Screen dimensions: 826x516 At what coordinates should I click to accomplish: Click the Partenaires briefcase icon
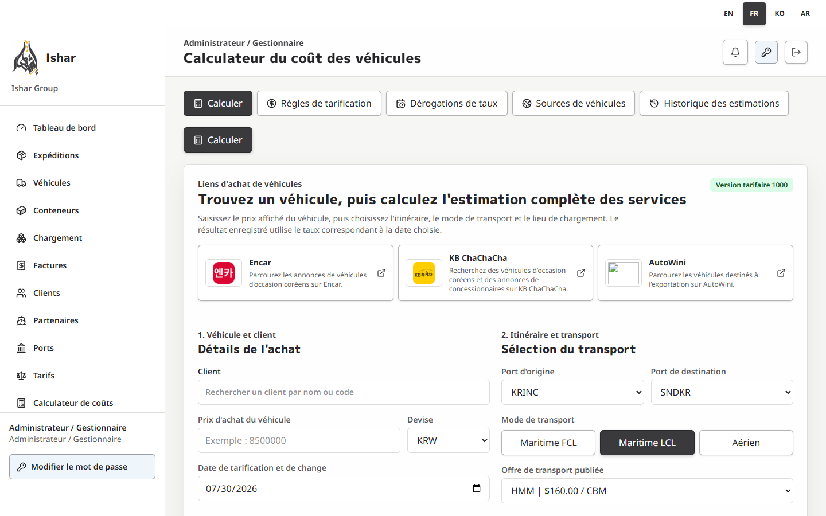21,320
